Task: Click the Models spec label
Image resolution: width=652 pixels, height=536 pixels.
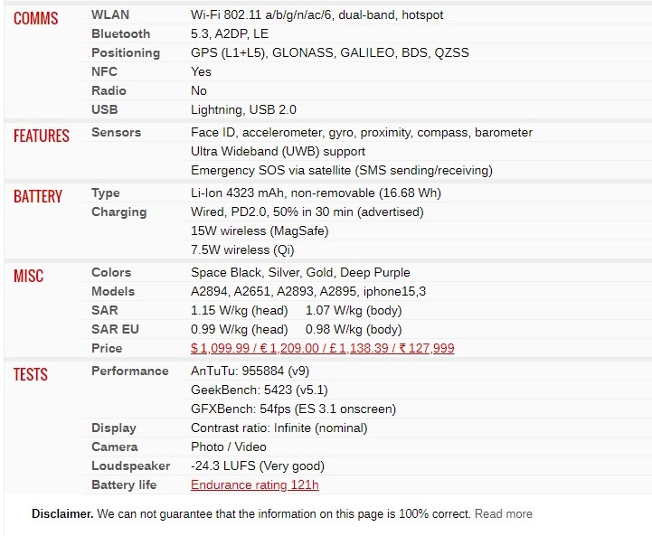Action: pos(113,291)
